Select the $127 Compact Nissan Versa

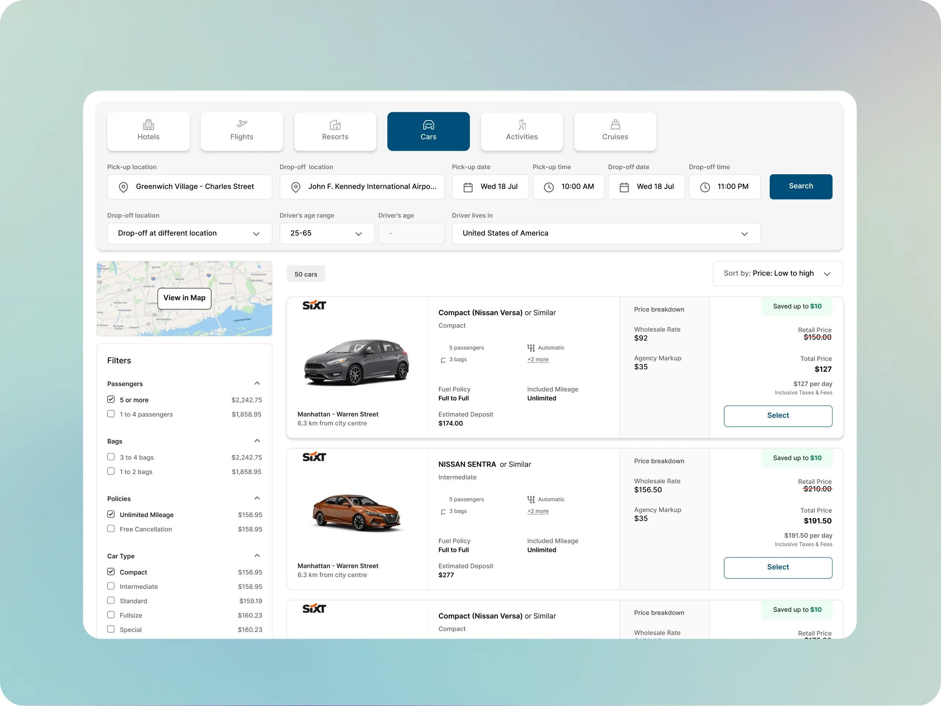tap(778, 415)
